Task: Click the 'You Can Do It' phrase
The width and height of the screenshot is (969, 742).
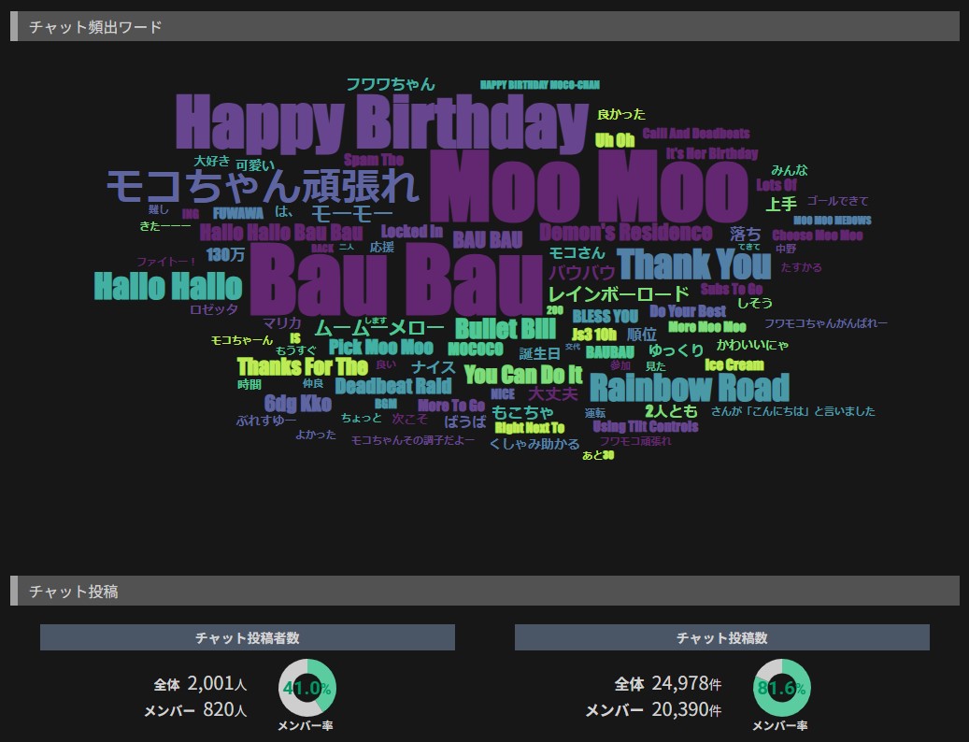Action: (523, 375)
